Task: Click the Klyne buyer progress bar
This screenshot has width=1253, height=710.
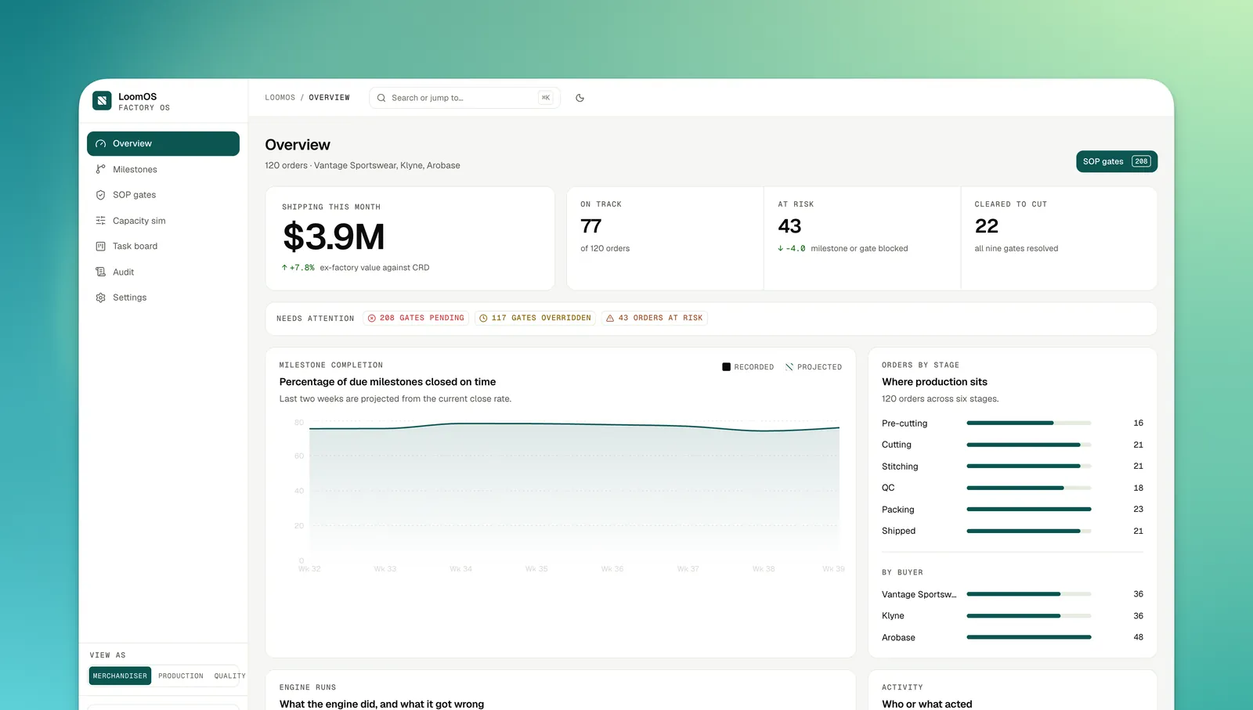Action: [x=1029, y=616]
